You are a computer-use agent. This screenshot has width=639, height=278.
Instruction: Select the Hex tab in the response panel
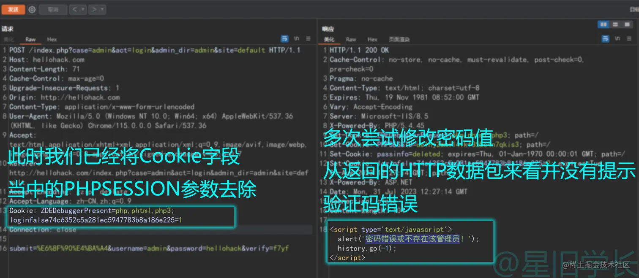pyautogui.click(x=372, y=39)
